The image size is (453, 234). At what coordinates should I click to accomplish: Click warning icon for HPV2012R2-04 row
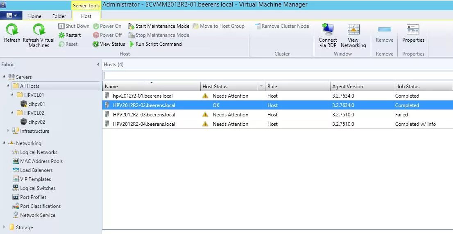coord(205,124)
